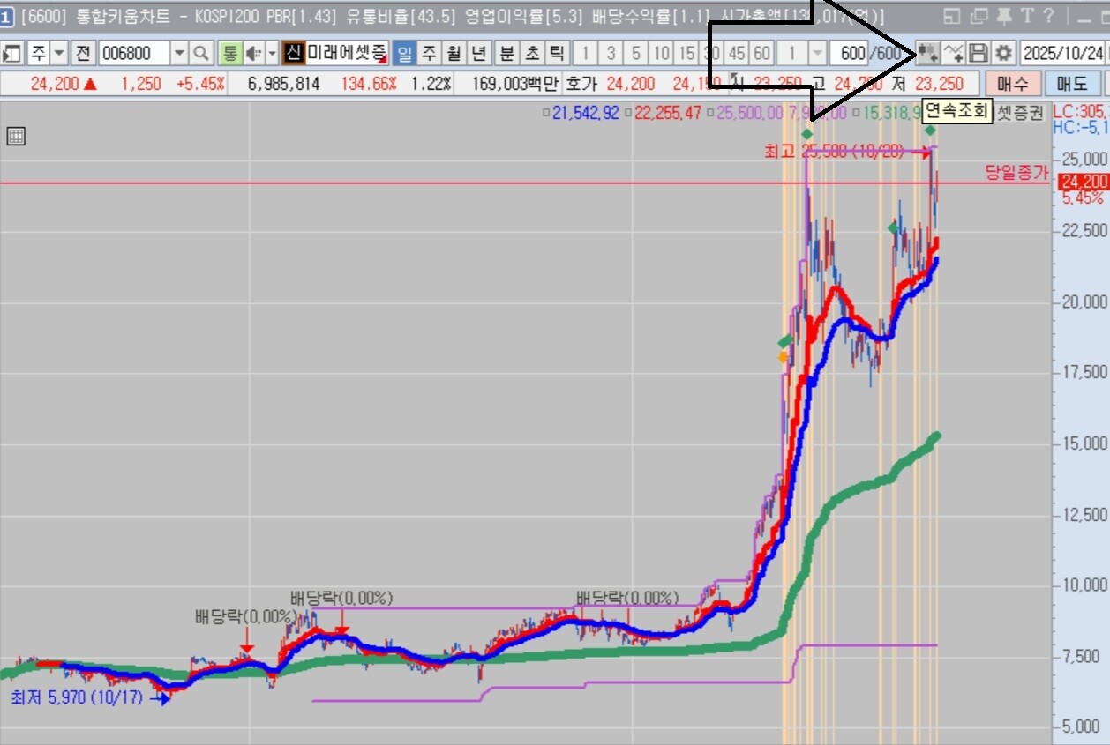Viewport: 1110px width, 745px height.
Task: Toggle the left panel layout icon
Action: click(11, 54)
